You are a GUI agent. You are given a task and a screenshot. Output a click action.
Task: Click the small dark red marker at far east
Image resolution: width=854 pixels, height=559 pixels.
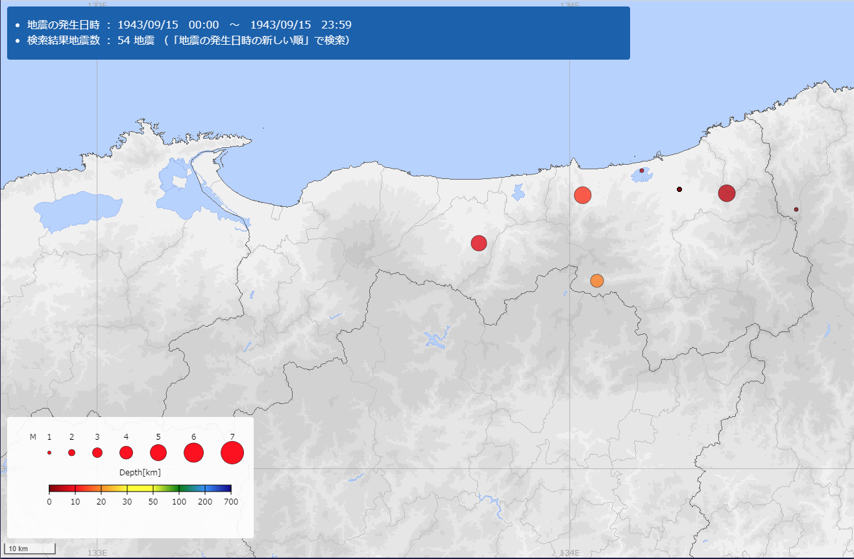tap(796, 209)
